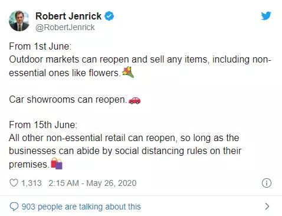The width and height of the screenshot is (282, 216).
Task: Open 903 people are talking about this
Action: coord(81,207)
